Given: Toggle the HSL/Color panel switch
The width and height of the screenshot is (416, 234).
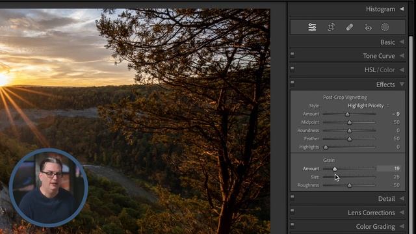Looking at the screenshot, I should (x=292, y=69).
